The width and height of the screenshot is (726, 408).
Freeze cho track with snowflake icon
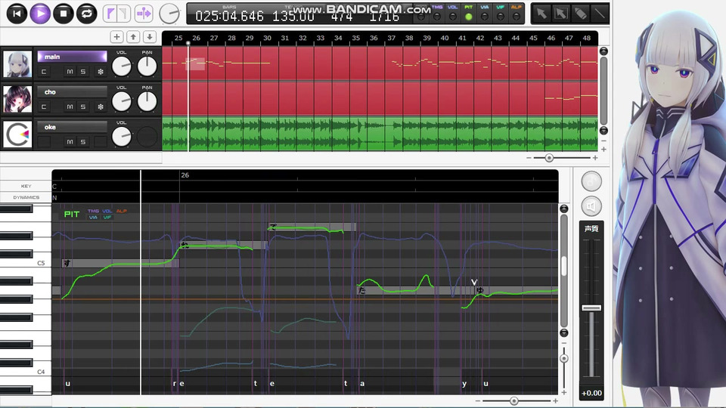[x=101, y=107]
